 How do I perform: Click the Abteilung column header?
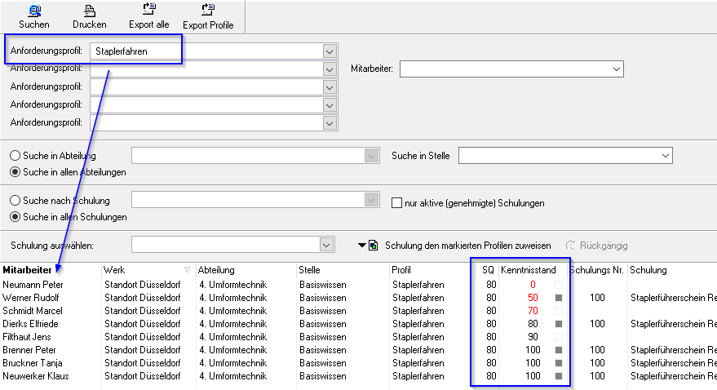pos(217,270)
